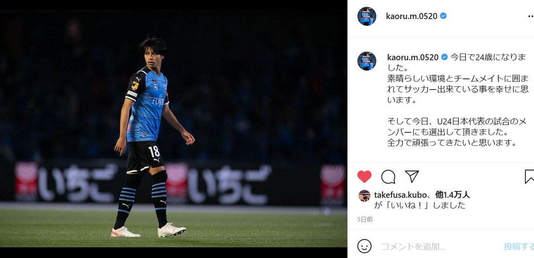Image resolution: width=534 pixels, height=258 pixels.
Task: Open the takefusa.kubo profile link
Action: point(399,195)
